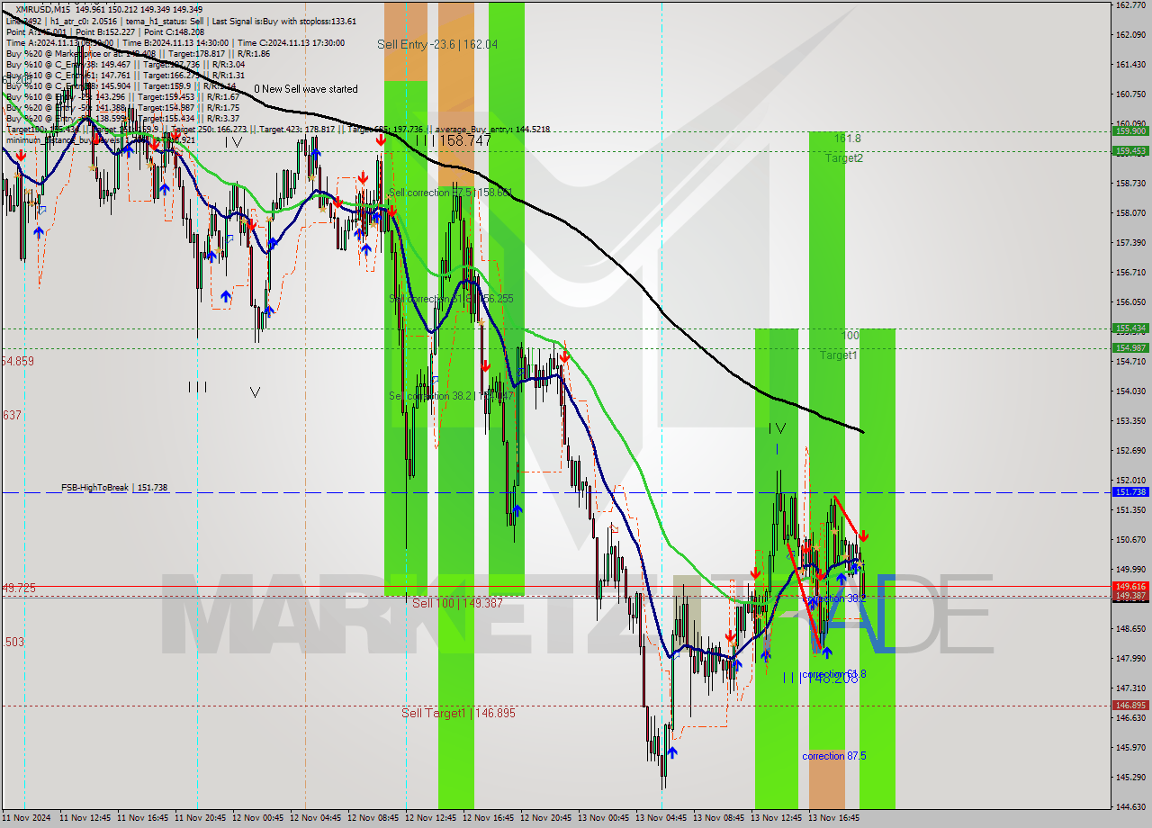
Task: Select the '13 Nov 12:45' time axis label
Action: pos(777,819)
